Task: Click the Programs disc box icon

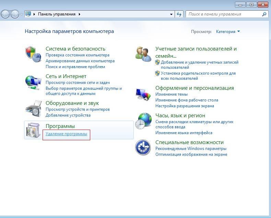Action: pos(33,130)
